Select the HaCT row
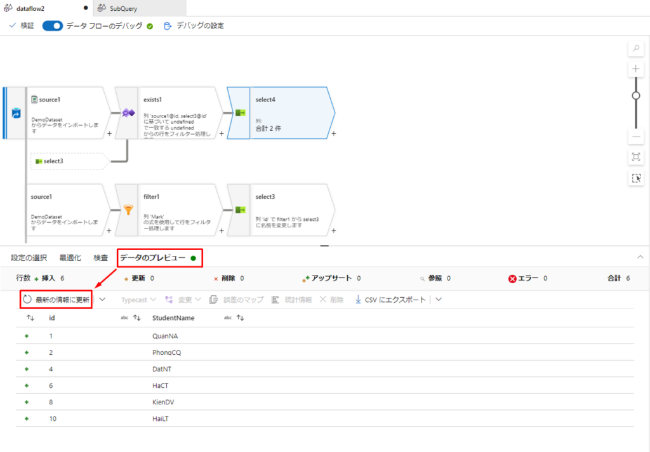The image size is (650, 452). [x=325, y=385]
